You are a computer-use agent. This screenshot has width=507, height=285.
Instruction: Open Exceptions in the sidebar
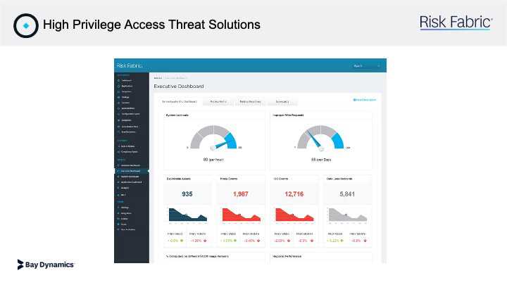coord(126,120)
